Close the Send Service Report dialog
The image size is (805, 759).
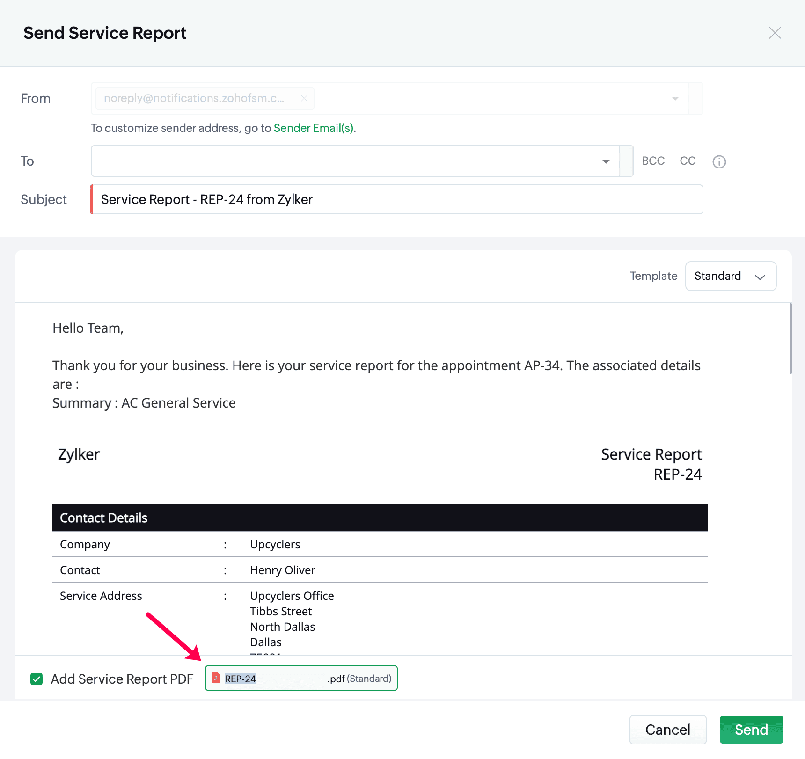(775, 33)
